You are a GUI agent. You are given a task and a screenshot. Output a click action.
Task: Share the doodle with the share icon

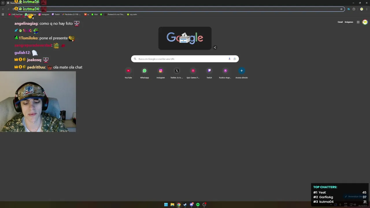215,47
